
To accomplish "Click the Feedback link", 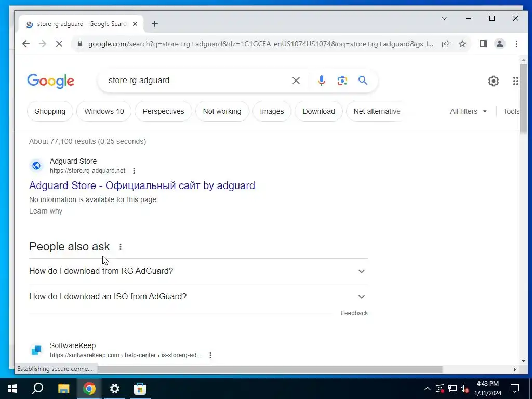I will coord(354,313).
